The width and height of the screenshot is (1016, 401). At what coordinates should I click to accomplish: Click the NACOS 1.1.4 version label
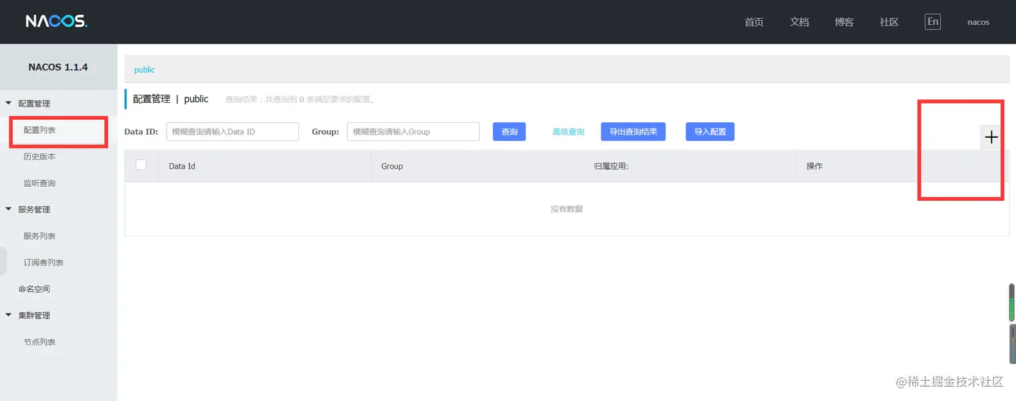[x=58, y=67]
